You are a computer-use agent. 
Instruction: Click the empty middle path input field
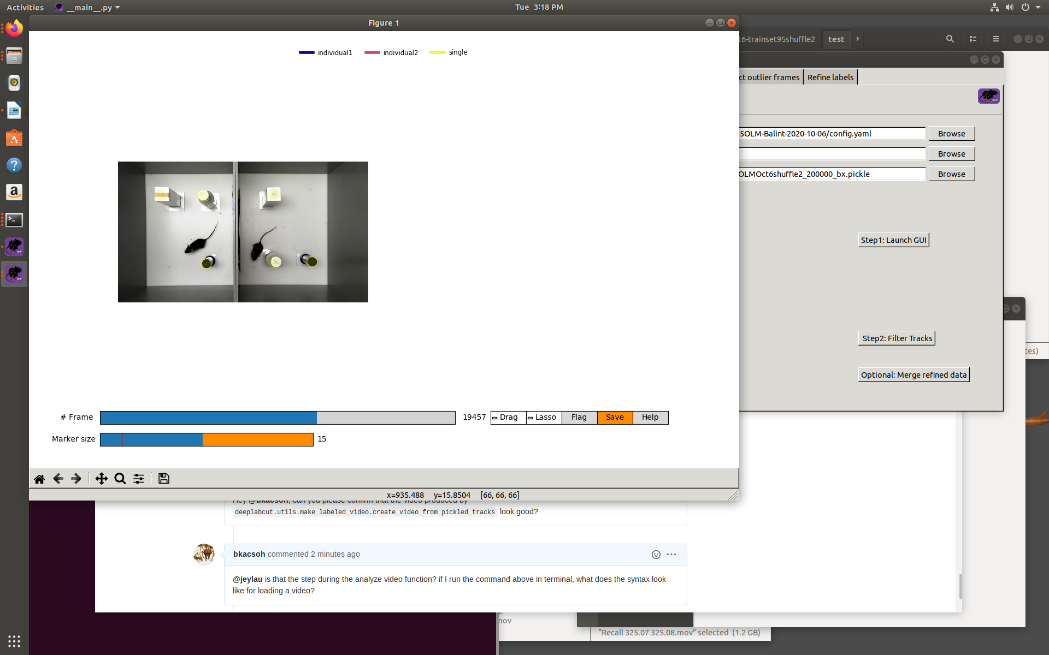(832, 154)
